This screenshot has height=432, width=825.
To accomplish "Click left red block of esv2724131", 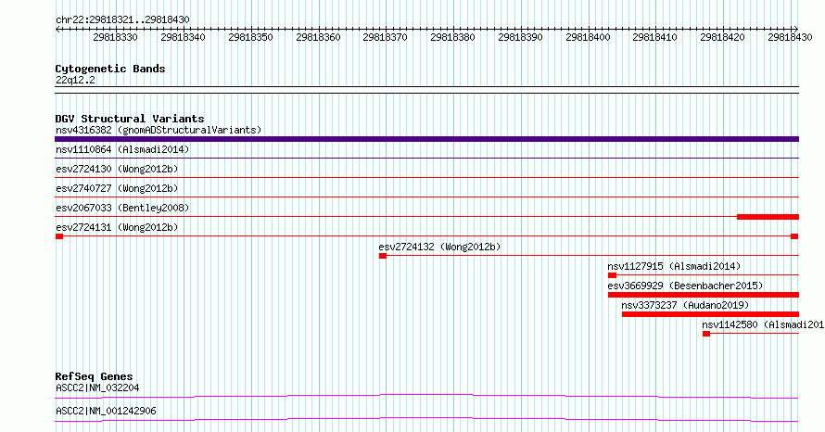I will pyautogui.click(x=59, y=236).
